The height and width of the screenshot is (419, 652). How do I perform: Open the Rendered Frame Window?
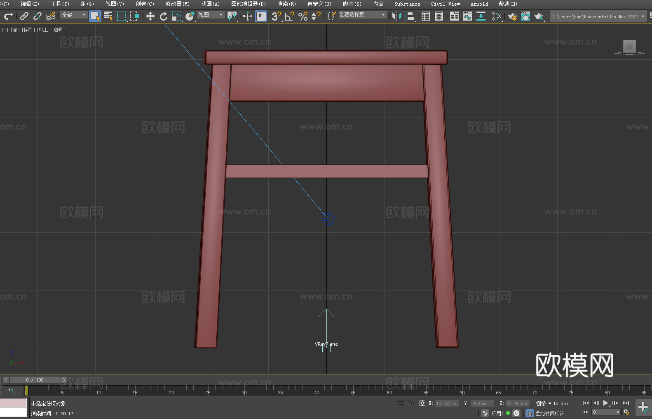point(525,16)
